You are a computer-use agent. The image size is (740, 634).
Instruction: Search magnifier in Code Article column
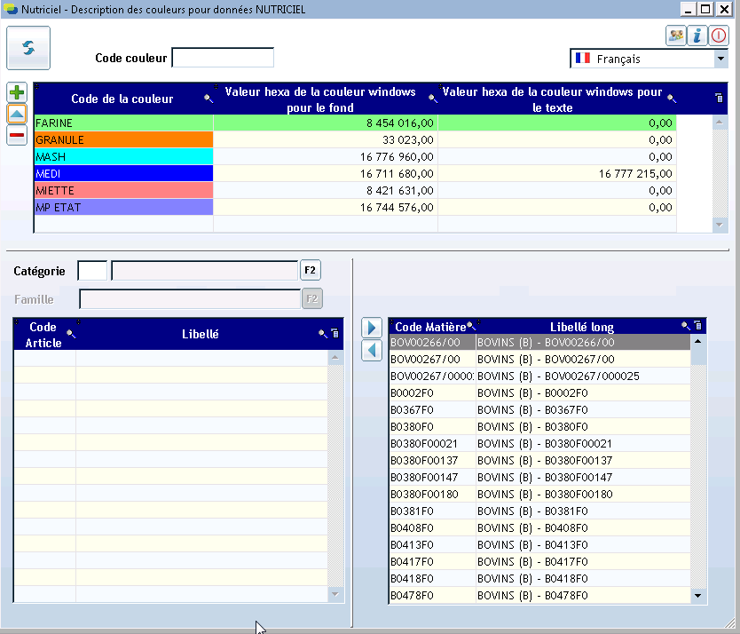pyautogui.click(x=71, y=334)
